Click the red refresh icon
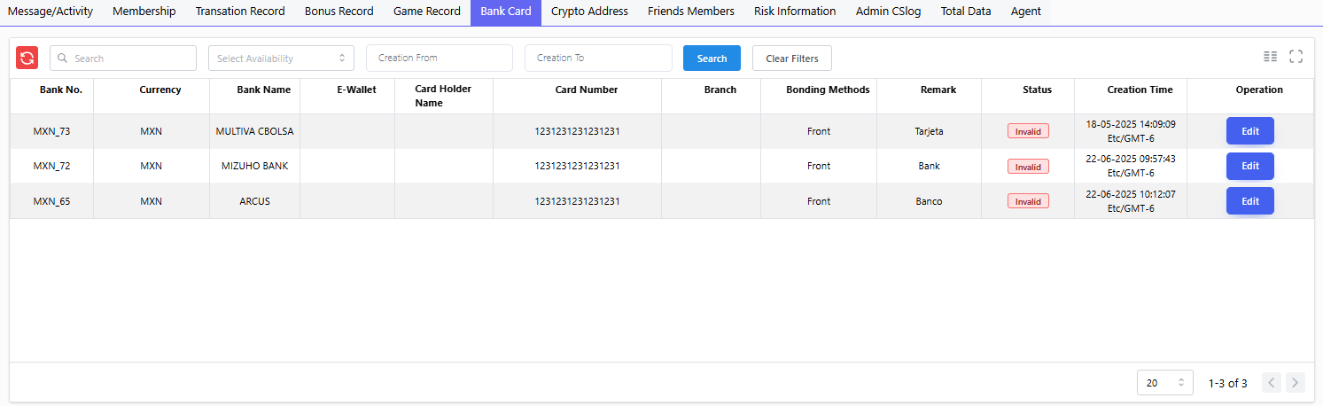The height and width of the screenshot is (406, 1323). [x=27, y=59]
